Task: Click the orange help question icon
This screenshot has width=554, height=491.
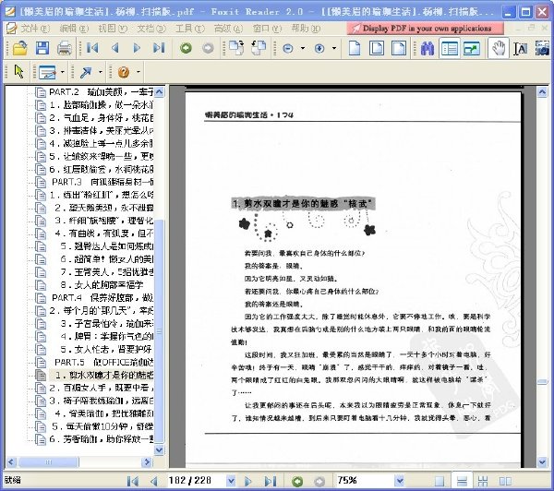Action: [x=124, y=72]
